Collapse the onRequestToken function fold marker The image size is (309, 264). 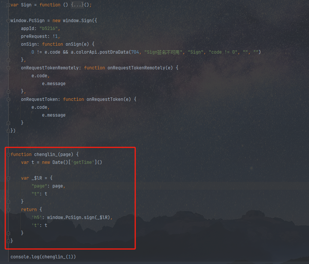pyautogui.click(x=8, y=99)
